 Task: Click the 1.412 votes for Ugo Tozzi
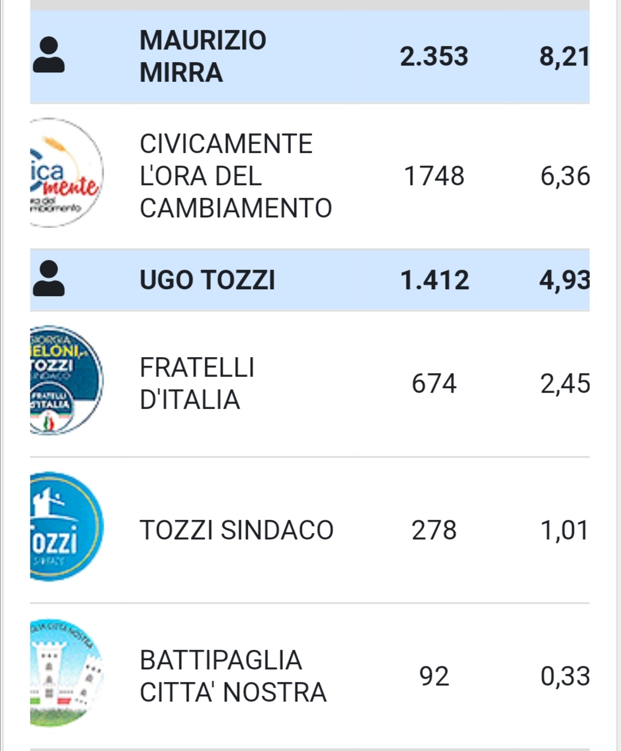click(x=435, y=280)
